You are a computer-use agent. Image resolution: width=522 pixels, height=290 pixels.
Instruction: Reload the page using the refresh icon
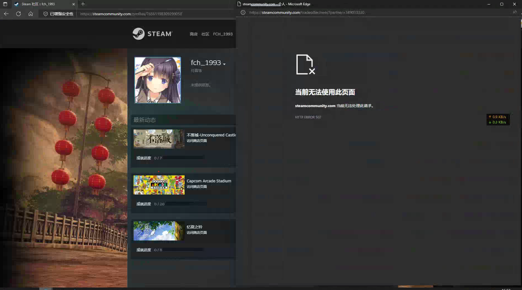coord(18,14)
